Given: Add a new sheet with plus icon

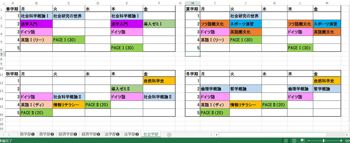Looking at the screenshot, I should [169, 134].
